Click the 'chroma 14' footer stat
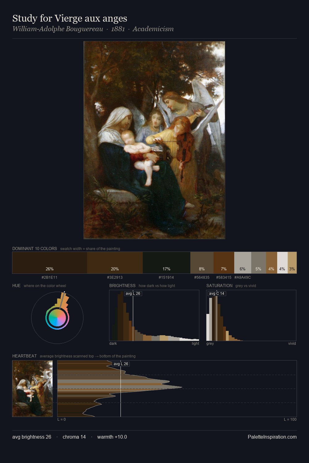This screenshot has width=309, height=463. 74,437
